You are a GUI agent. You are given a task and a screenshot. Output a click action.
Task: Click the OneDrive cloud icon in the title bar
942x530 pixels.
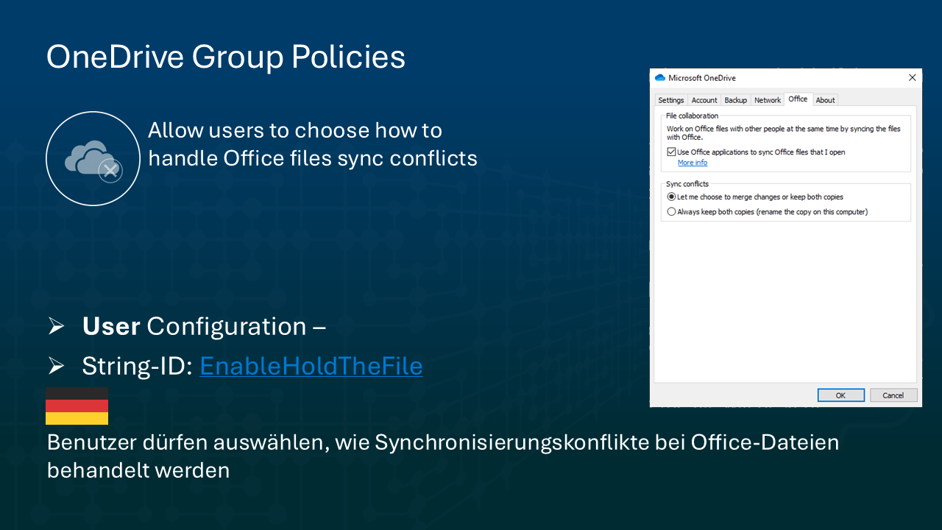click(660, 78)
